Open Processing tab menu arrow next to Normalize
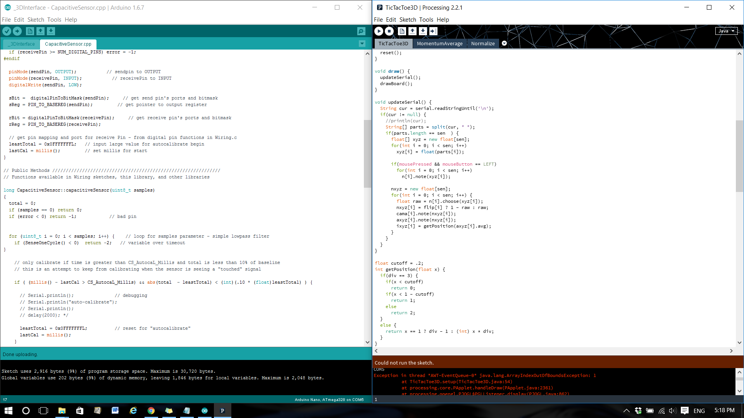This screenshot has height=418, width=744. pyautogui.click(x=504, y=43)
